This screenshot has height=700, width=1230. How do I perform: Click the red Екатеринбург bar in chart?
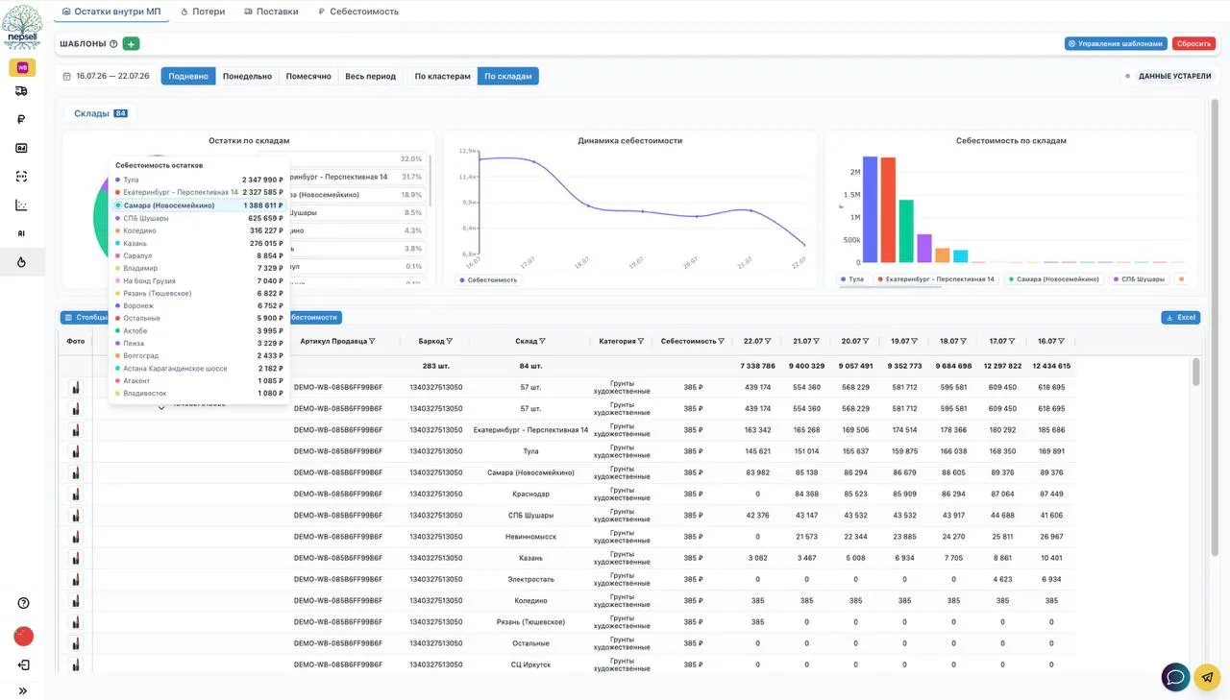pyautogui.click(x=888, y=210)
